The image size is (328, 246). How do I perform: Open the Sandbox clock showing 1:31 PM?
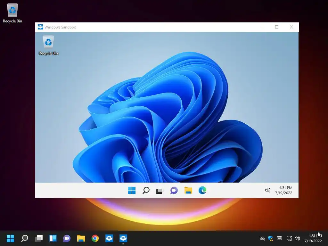coord(284,190)
